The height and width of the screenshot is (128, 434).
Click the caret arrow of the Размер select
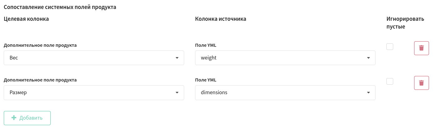coord(177,93)
